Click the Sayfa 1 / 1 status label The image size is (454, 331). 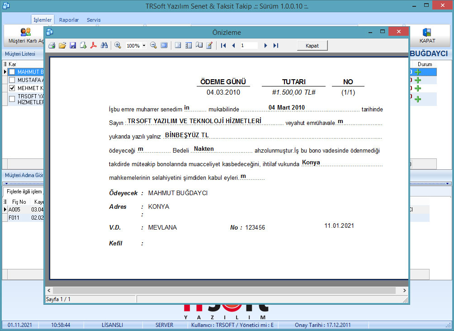click(x=58, y=299)
